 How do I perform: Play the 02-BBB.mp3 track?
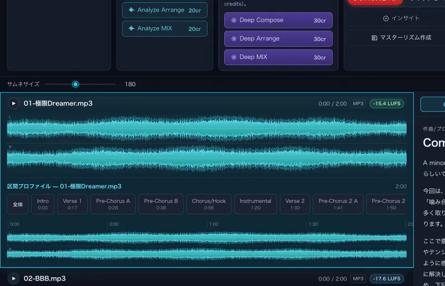(x=13, y=278)
